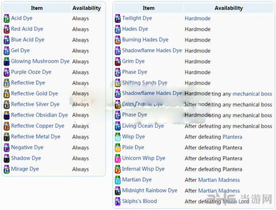Open the Gel Dye link
This screenshot has width=276, height=210.
pyautogui.click(x=20, y=50)
